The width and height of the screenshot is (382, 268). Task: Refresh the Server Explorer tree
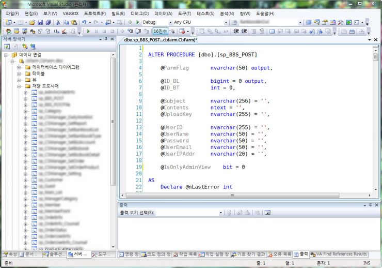point(7,47)
